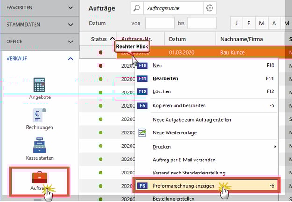The image size is (292, 202).
Task: Choose Neu from context menu
Action: [x=157, y=66]
